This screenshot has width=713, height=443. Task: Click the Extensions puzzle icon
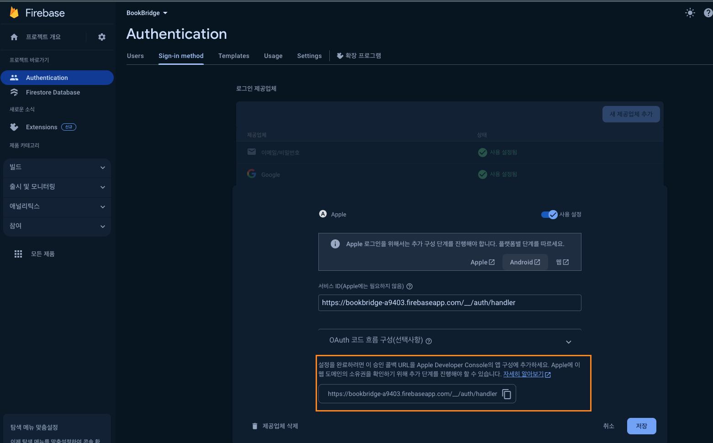click(14, 127)
